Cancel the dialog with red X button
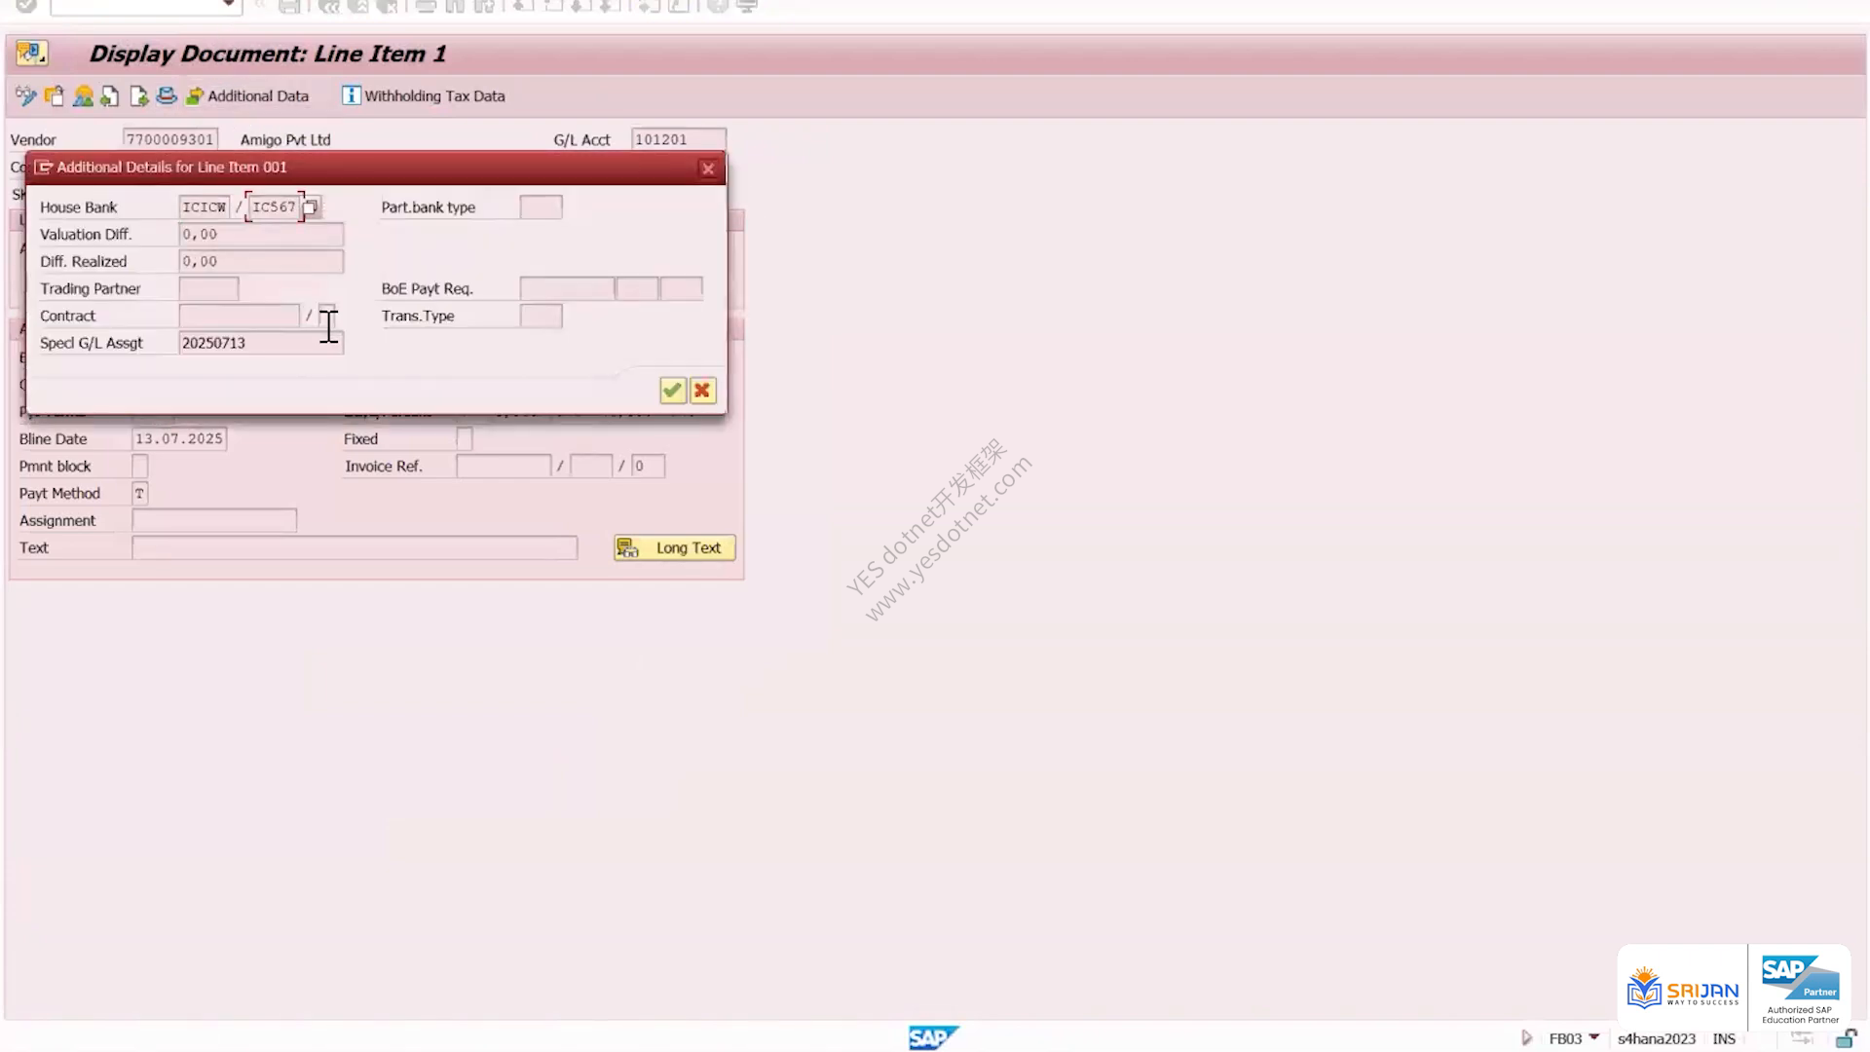The image size is (1870, 1052). point(702,391)
